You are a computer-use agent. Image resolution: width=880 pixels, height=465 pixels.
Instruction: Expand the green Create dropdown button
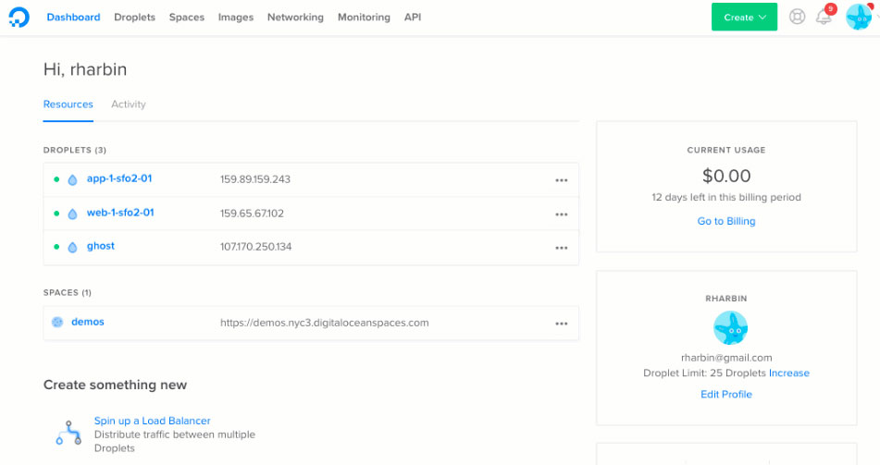click(x=744, y=17)
